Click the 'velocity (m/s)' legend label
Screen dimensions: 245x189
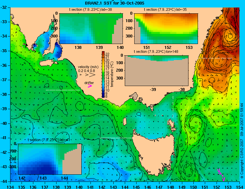pyautogui.click(x=88, y=67)
